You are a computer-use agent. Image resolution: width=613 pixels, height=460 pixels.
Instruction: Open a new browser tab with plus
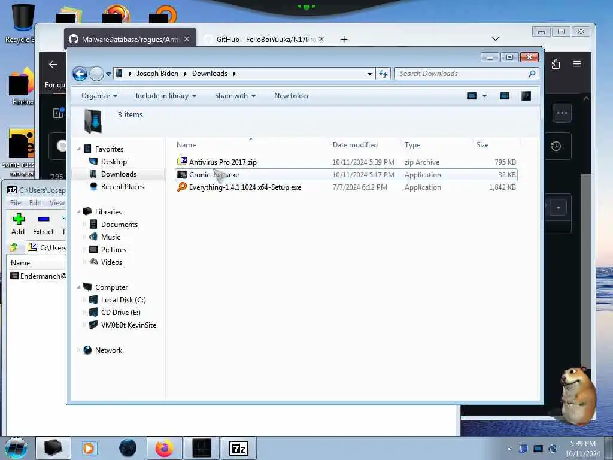(x=344, y=39)
